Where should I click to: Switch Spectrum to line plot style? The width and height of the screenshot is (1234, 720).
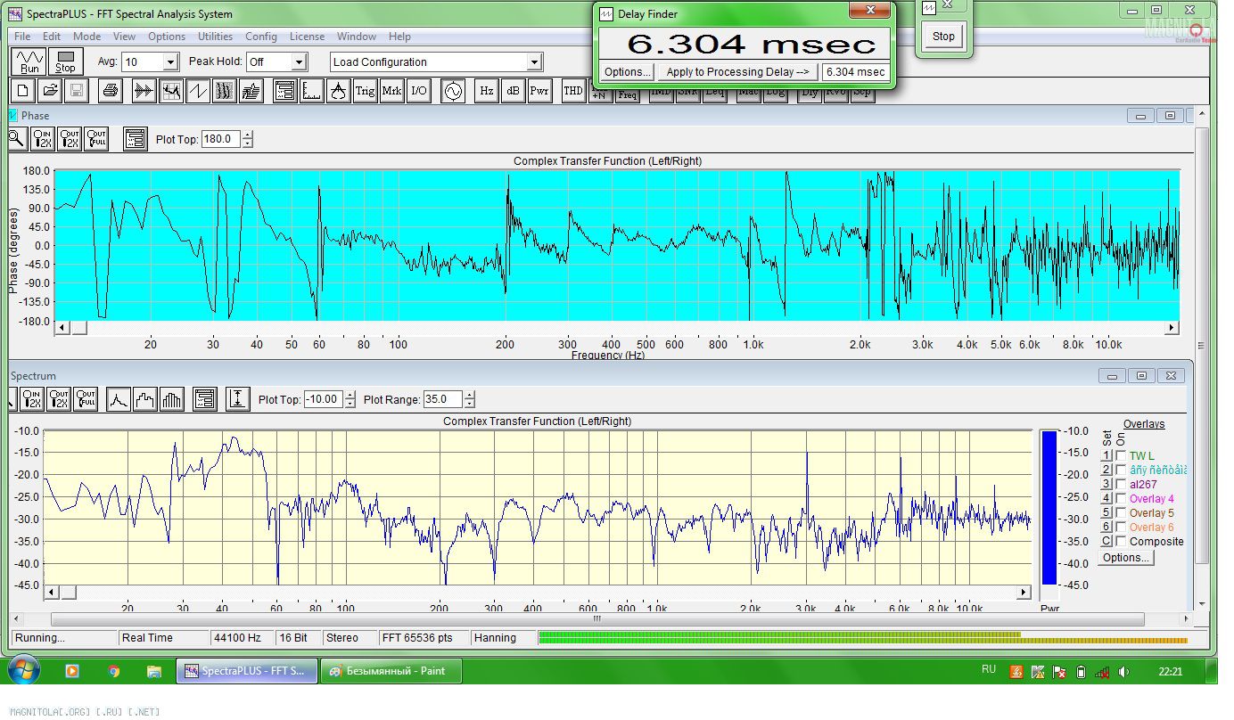[119, 398]
